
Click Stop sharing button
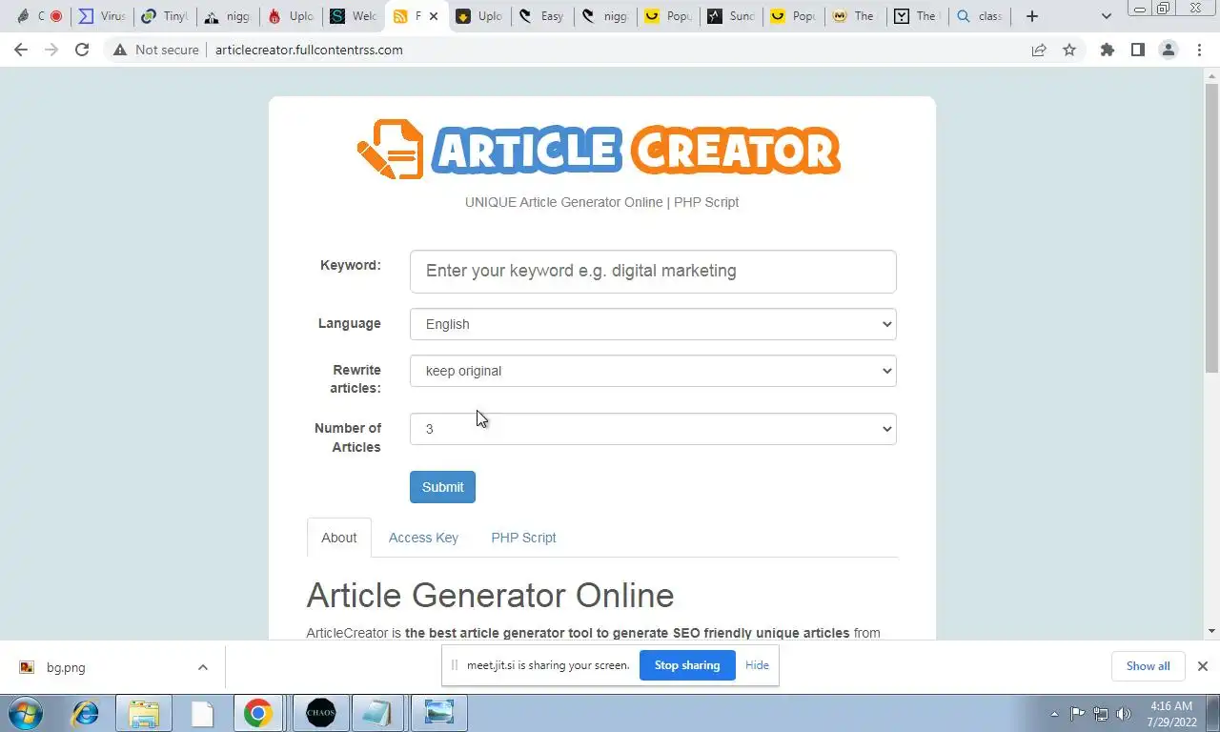pyautogui.click(x=687, y=665)
